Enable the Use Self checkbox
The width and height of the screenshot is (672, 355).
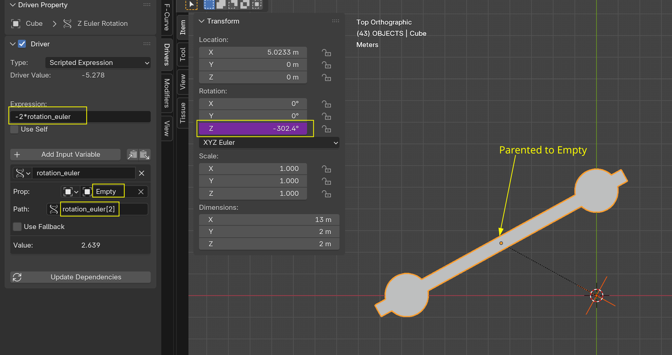pyautogui.click(x=15, y=129)
